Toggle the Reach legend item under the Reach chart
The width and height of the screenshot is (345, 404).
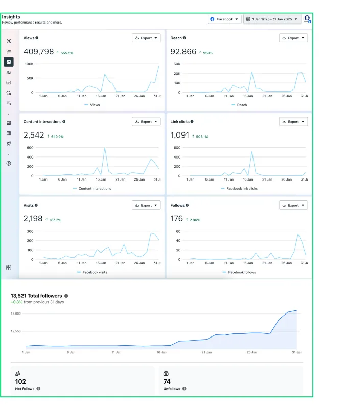click(x=239, y=105)
